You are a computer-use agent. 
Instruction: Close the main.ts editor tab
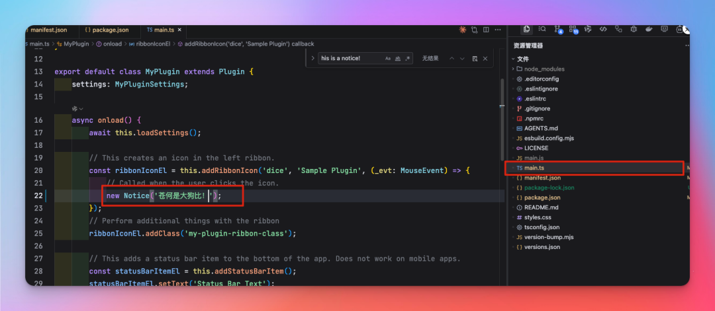click(179, 30)
